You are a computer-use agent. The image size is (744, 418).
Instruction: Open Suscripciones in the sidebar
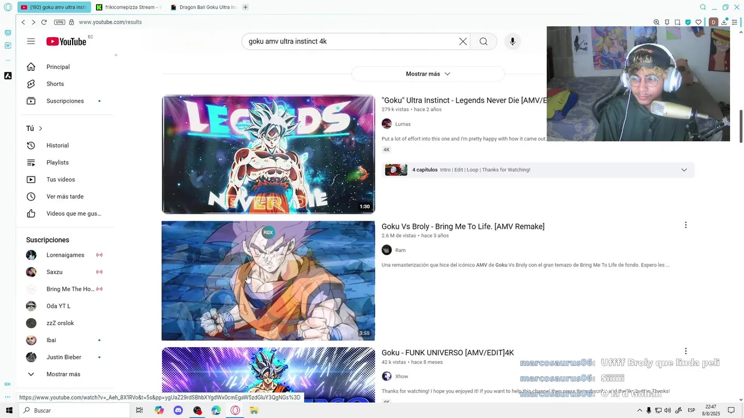pos(66,101)
